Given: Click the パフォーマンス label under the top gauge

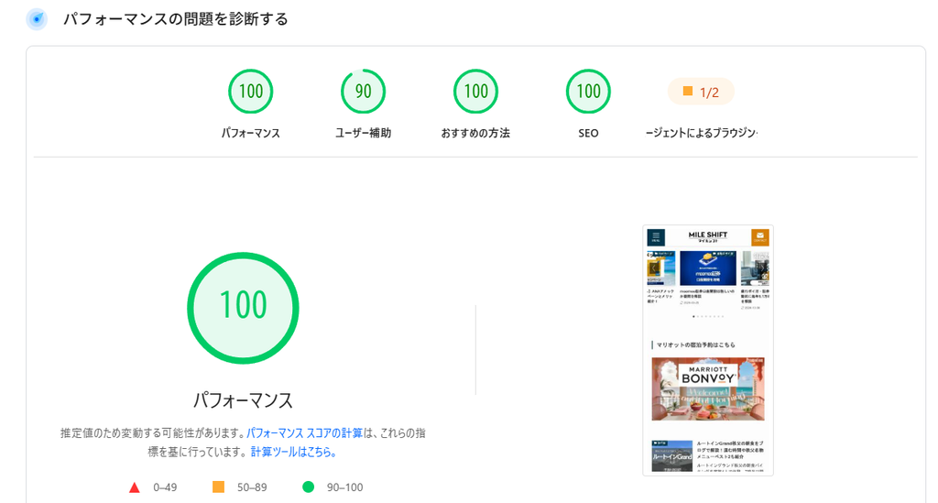Looking at the screenshot, I should 251,133.
